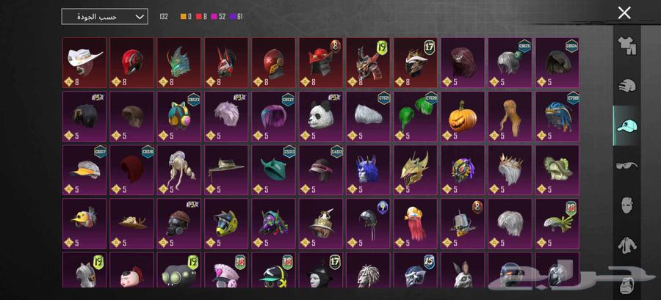Open the outfits category in sidebar
This screenshot has width=661, height=300.
(627, 45)
